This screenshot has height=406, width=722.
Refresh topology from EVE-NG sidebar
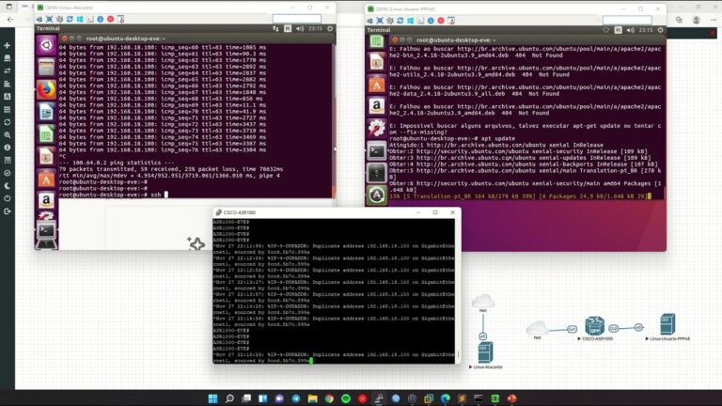(7, 122)
